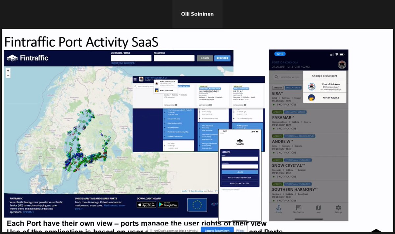This screenshot has width=395, height=234.
Task: Open the hamburger menu on the dashboard
Action: click(135, 79)
